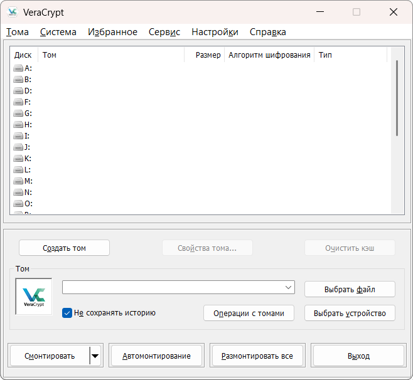Click the drive icon for D:
The height and width of the screenshot is (380, 413).
tap(18, 91)
